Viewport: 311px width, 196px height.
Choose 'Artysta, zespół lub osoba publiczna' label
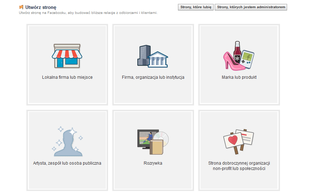coord(67,163)
